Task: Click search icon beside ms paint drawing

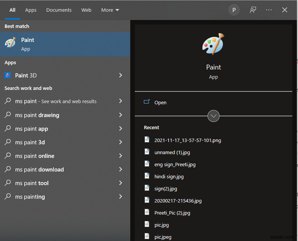Action: click(x=8, y=115)
